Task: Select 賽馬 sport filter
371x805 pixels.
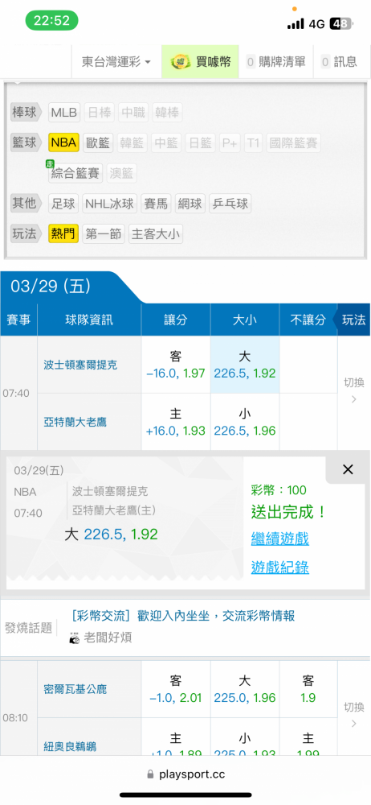Action: click(156, 204)
